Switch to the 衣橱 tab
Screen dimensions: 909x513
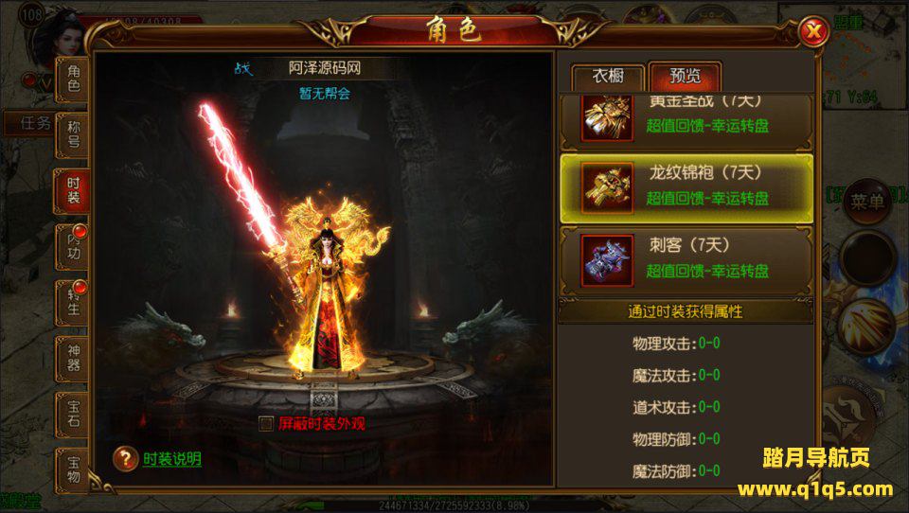click(608, 77)
